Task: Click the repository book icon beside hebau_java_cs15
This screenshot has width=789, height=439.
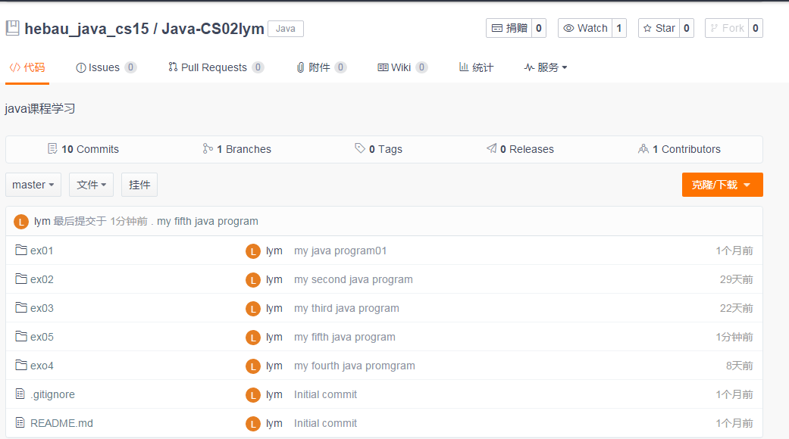Action: pyautogui.click(x=13, y=28)
